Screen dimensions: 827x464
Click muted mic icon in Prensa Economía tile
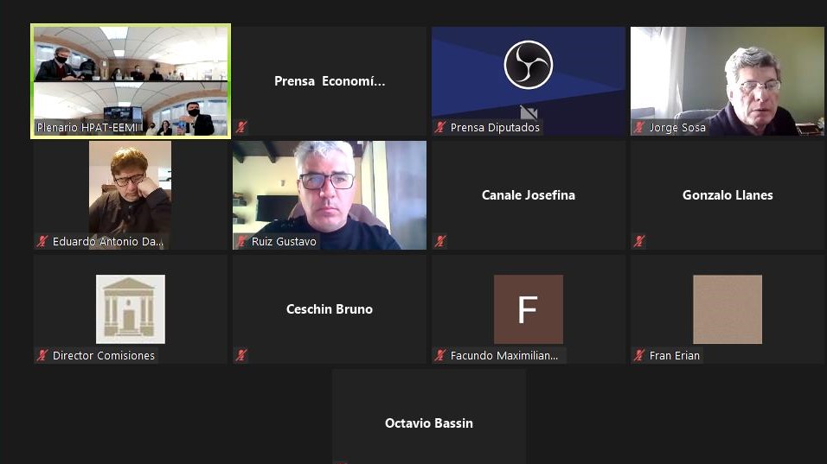click(241, 127)
